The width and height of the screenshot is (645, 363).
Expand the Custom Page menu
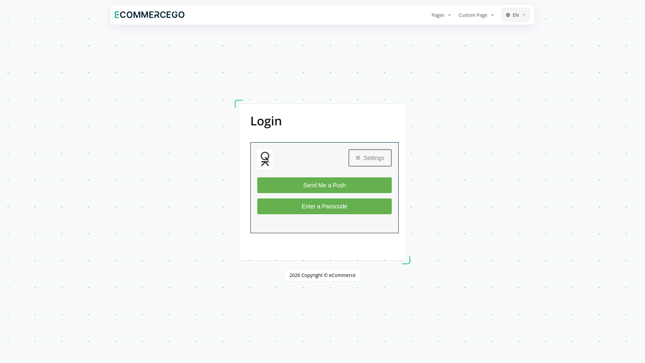(476, 15)
